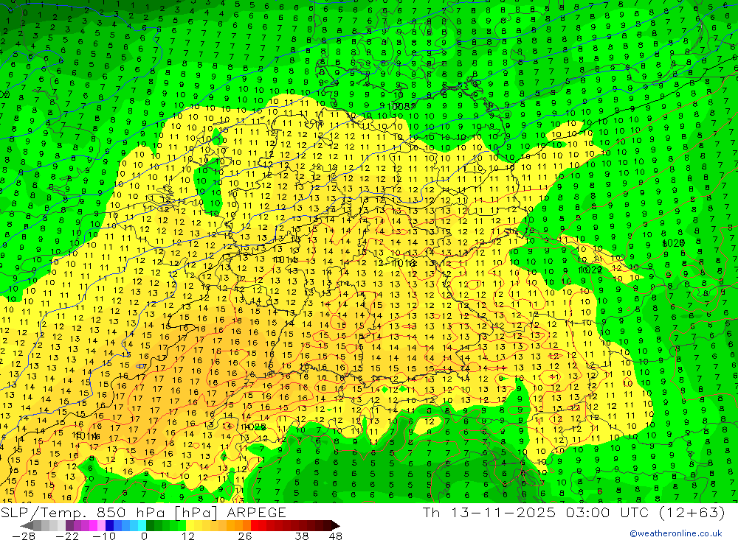Click the '1020' isobar label on the map
The image size is (738, 540).
pos(673,243)
